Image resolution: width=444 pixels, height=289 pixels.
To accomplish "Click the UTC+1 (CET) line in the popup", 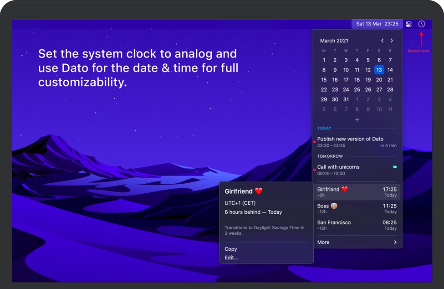I will (240, 203).
